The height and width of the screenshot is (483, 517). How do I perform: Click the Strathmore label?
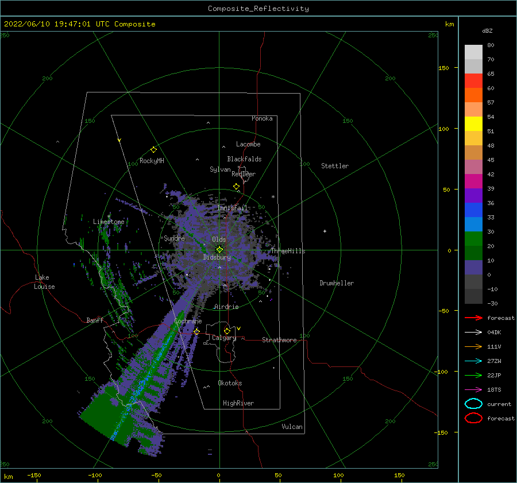coord(279,340)
